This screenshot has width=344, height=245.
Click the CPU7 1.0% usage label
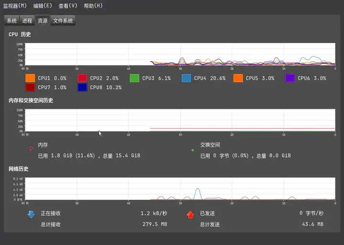52,87
